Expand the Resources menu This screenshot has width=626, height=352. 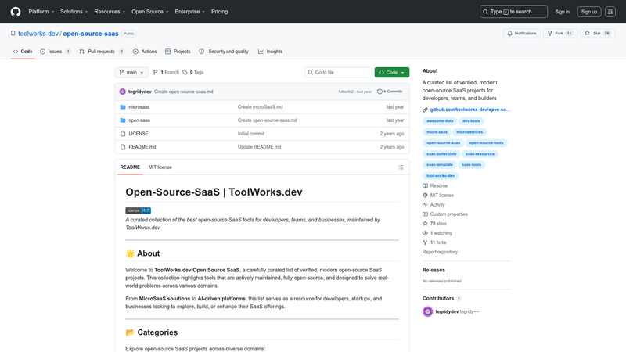tap(110, 12)
